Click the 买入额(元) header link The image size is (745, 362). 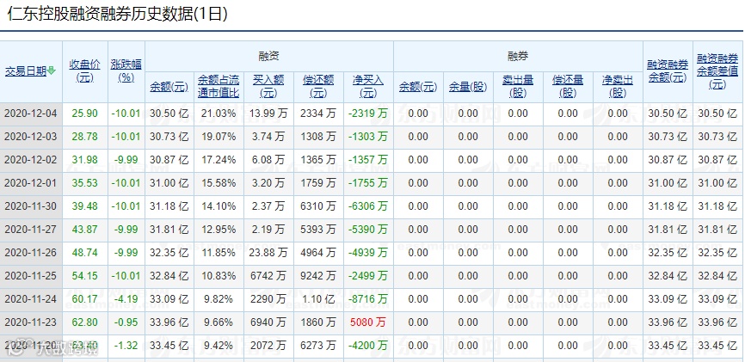[268, 87]
